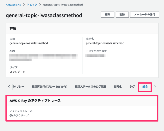Viewport: 164px width, 131px height.
Task: Select the 暗号化 tab
Action: (118, 87)
